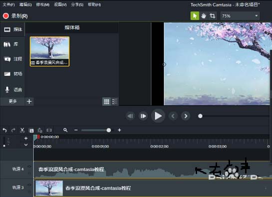Click the timeline magnifier zoom icon
This screenshot has width=272, height=197.
pyautogui.click(x=65, y=130)
